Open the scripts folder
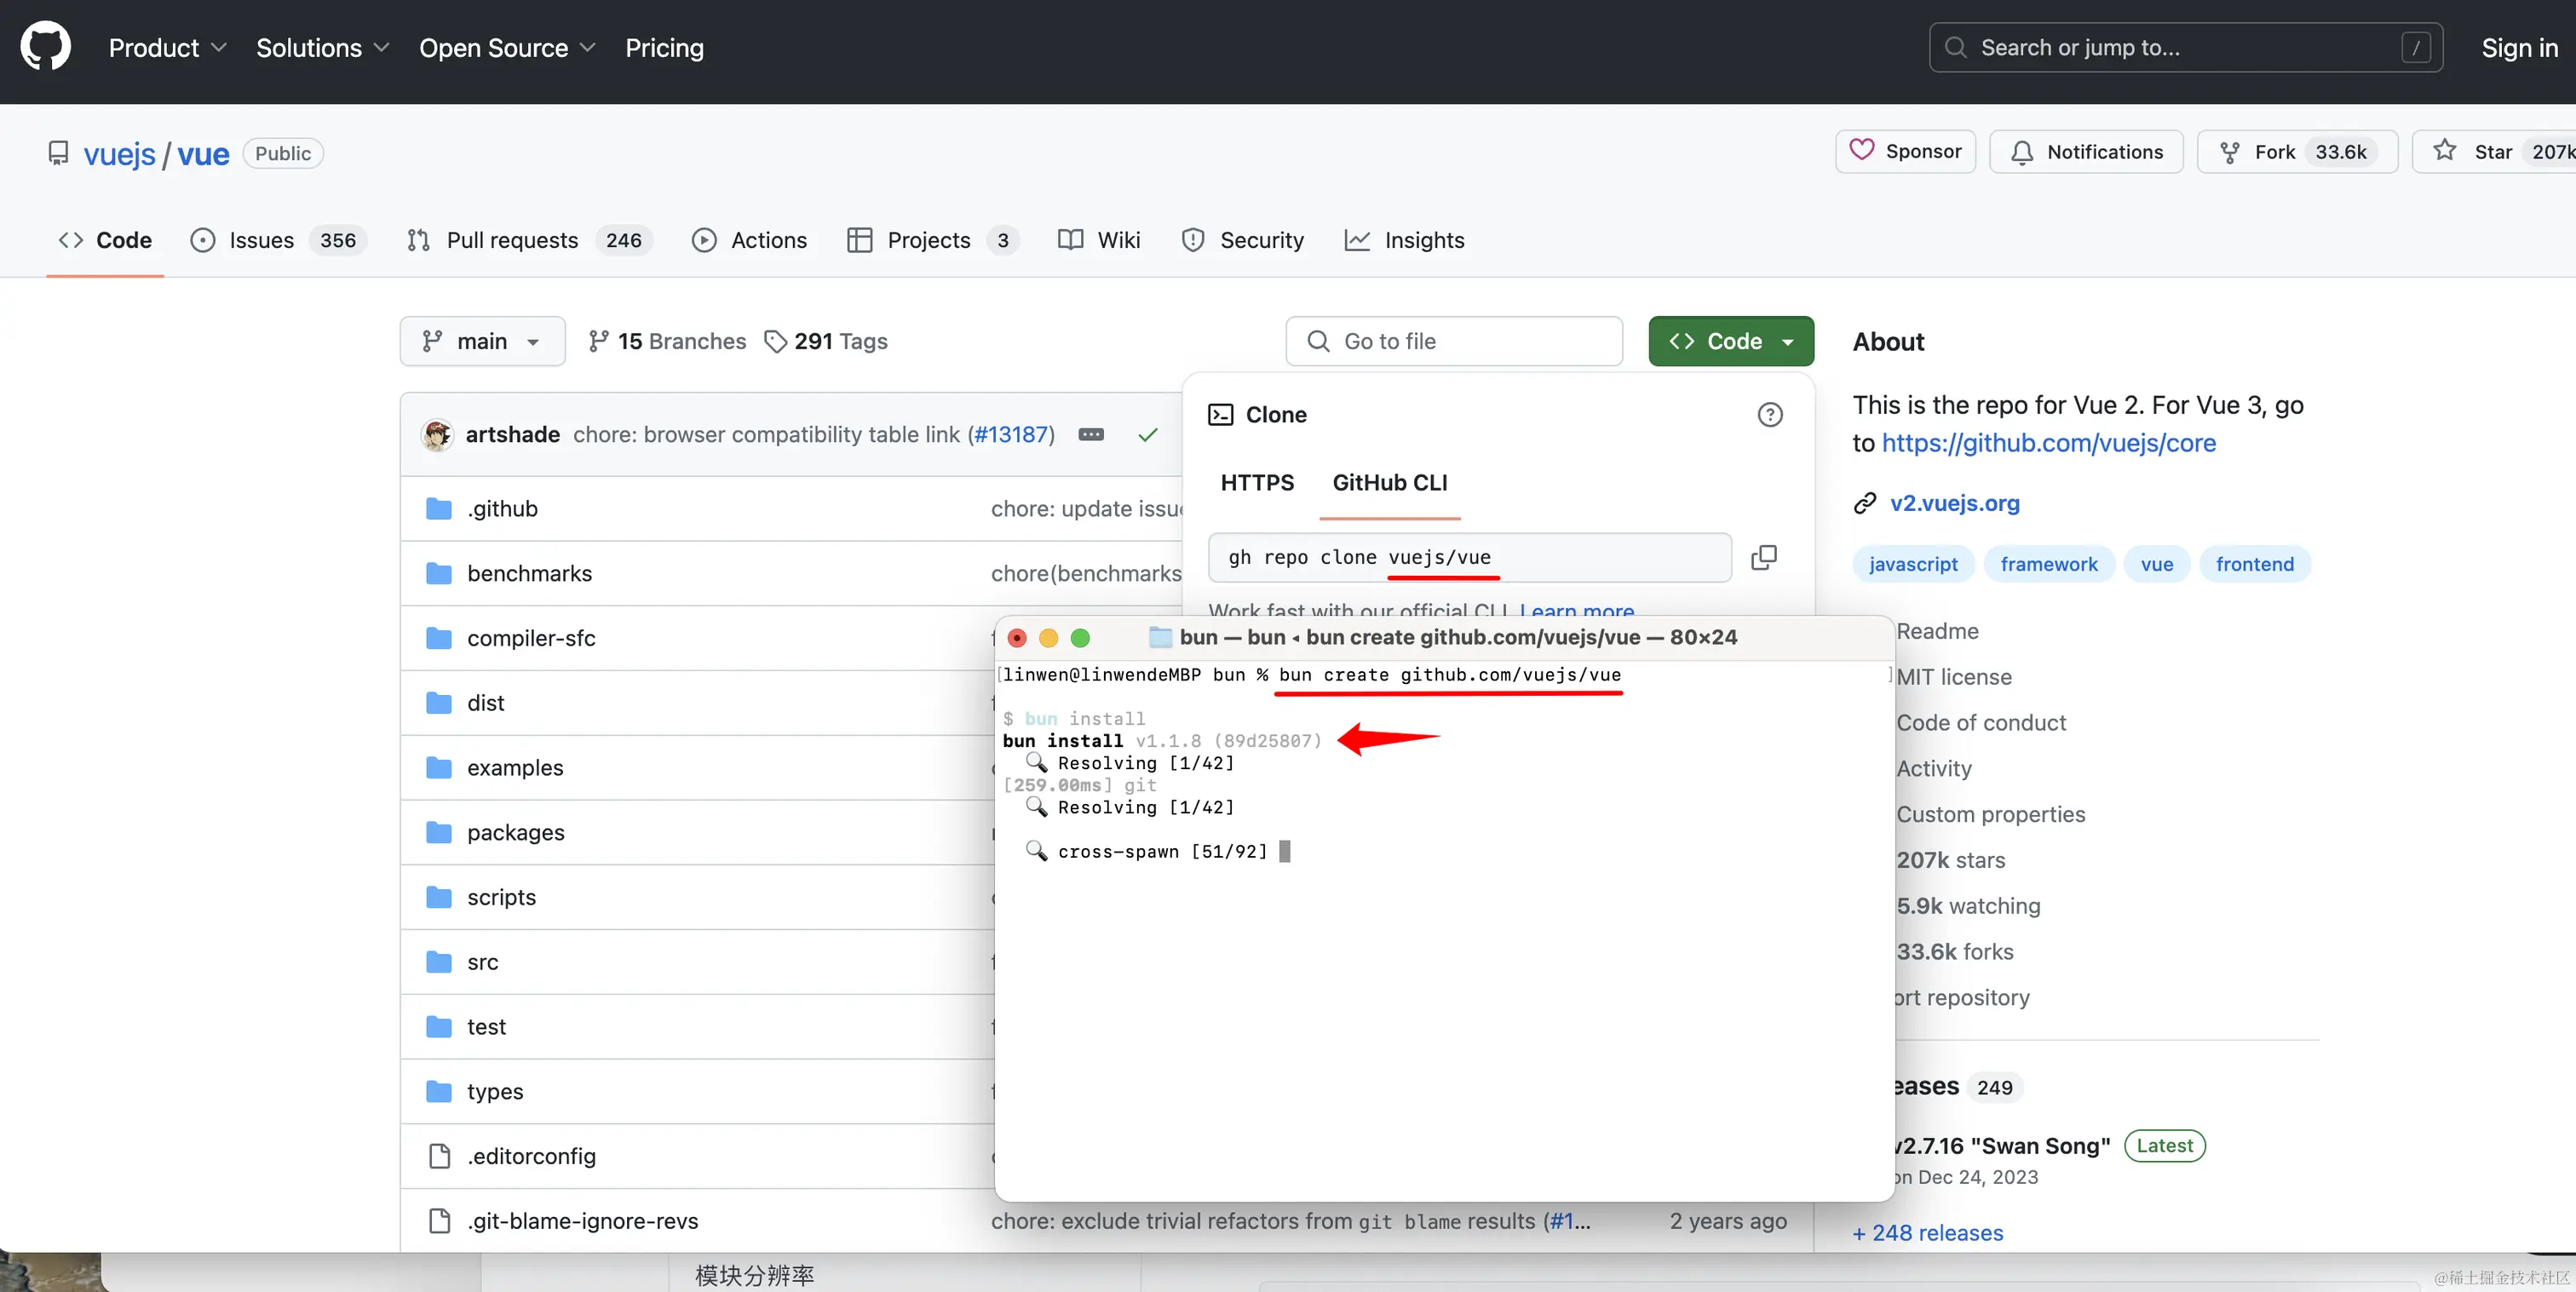 click(501, 898)
